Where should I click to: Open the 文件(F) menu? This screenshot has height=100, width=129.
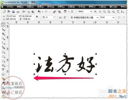[x=10, y=7]
